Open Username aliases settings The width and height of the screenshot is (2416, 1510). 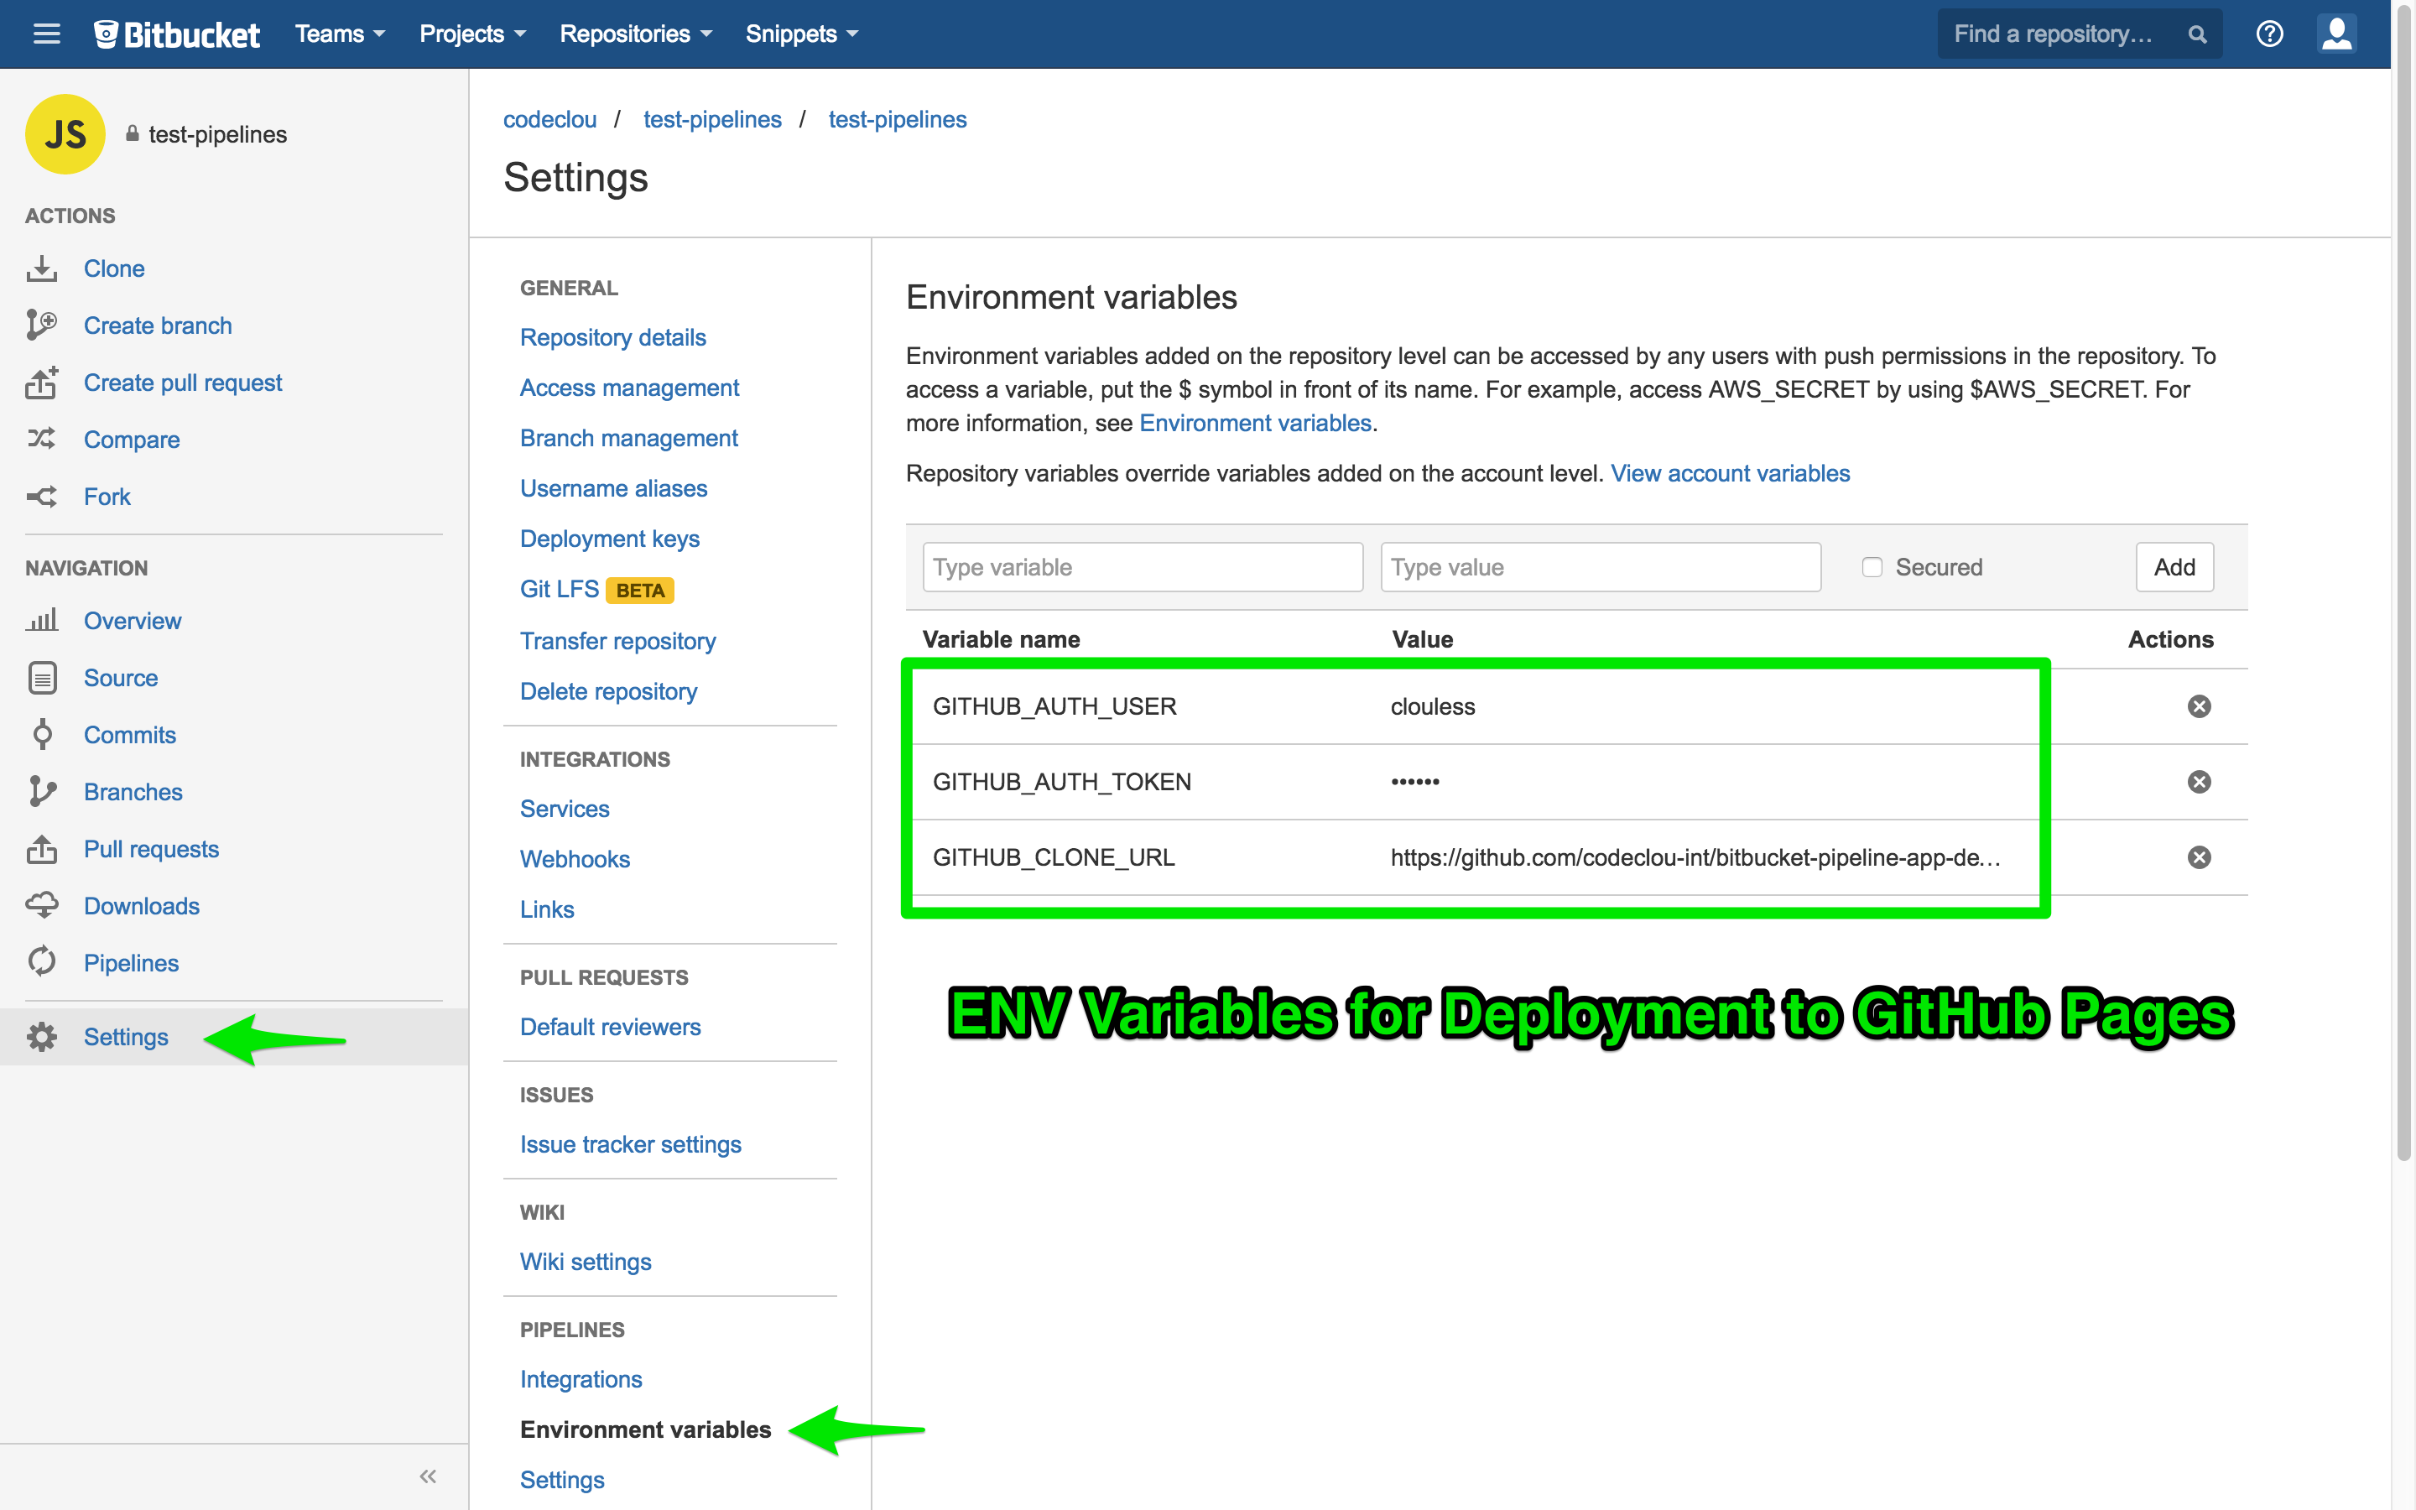point(613,488)
